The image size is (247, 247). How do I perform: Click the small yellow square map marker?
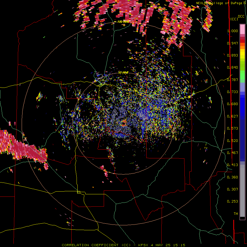[78, 192]
